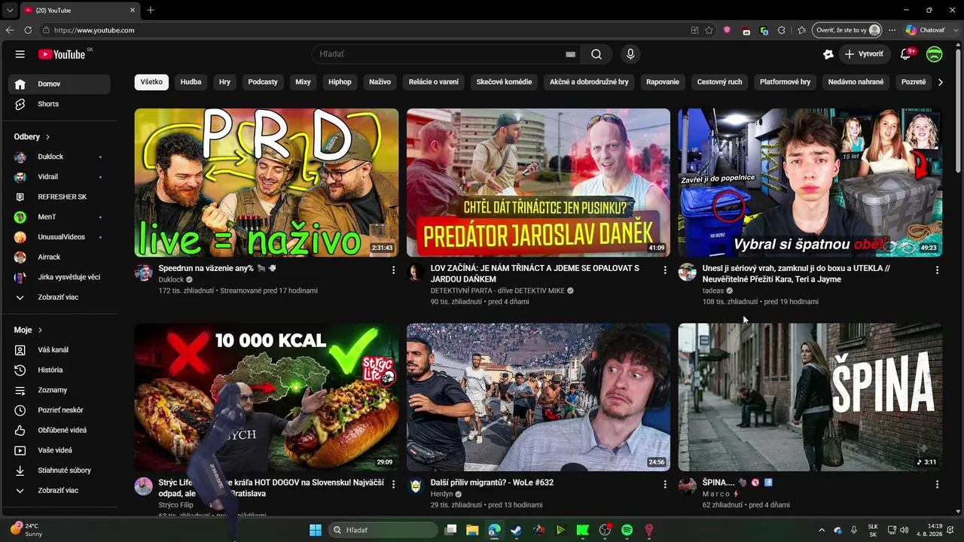Click the Chatovať Copilot button
This screenshot has height=542, width=964.
925,30
